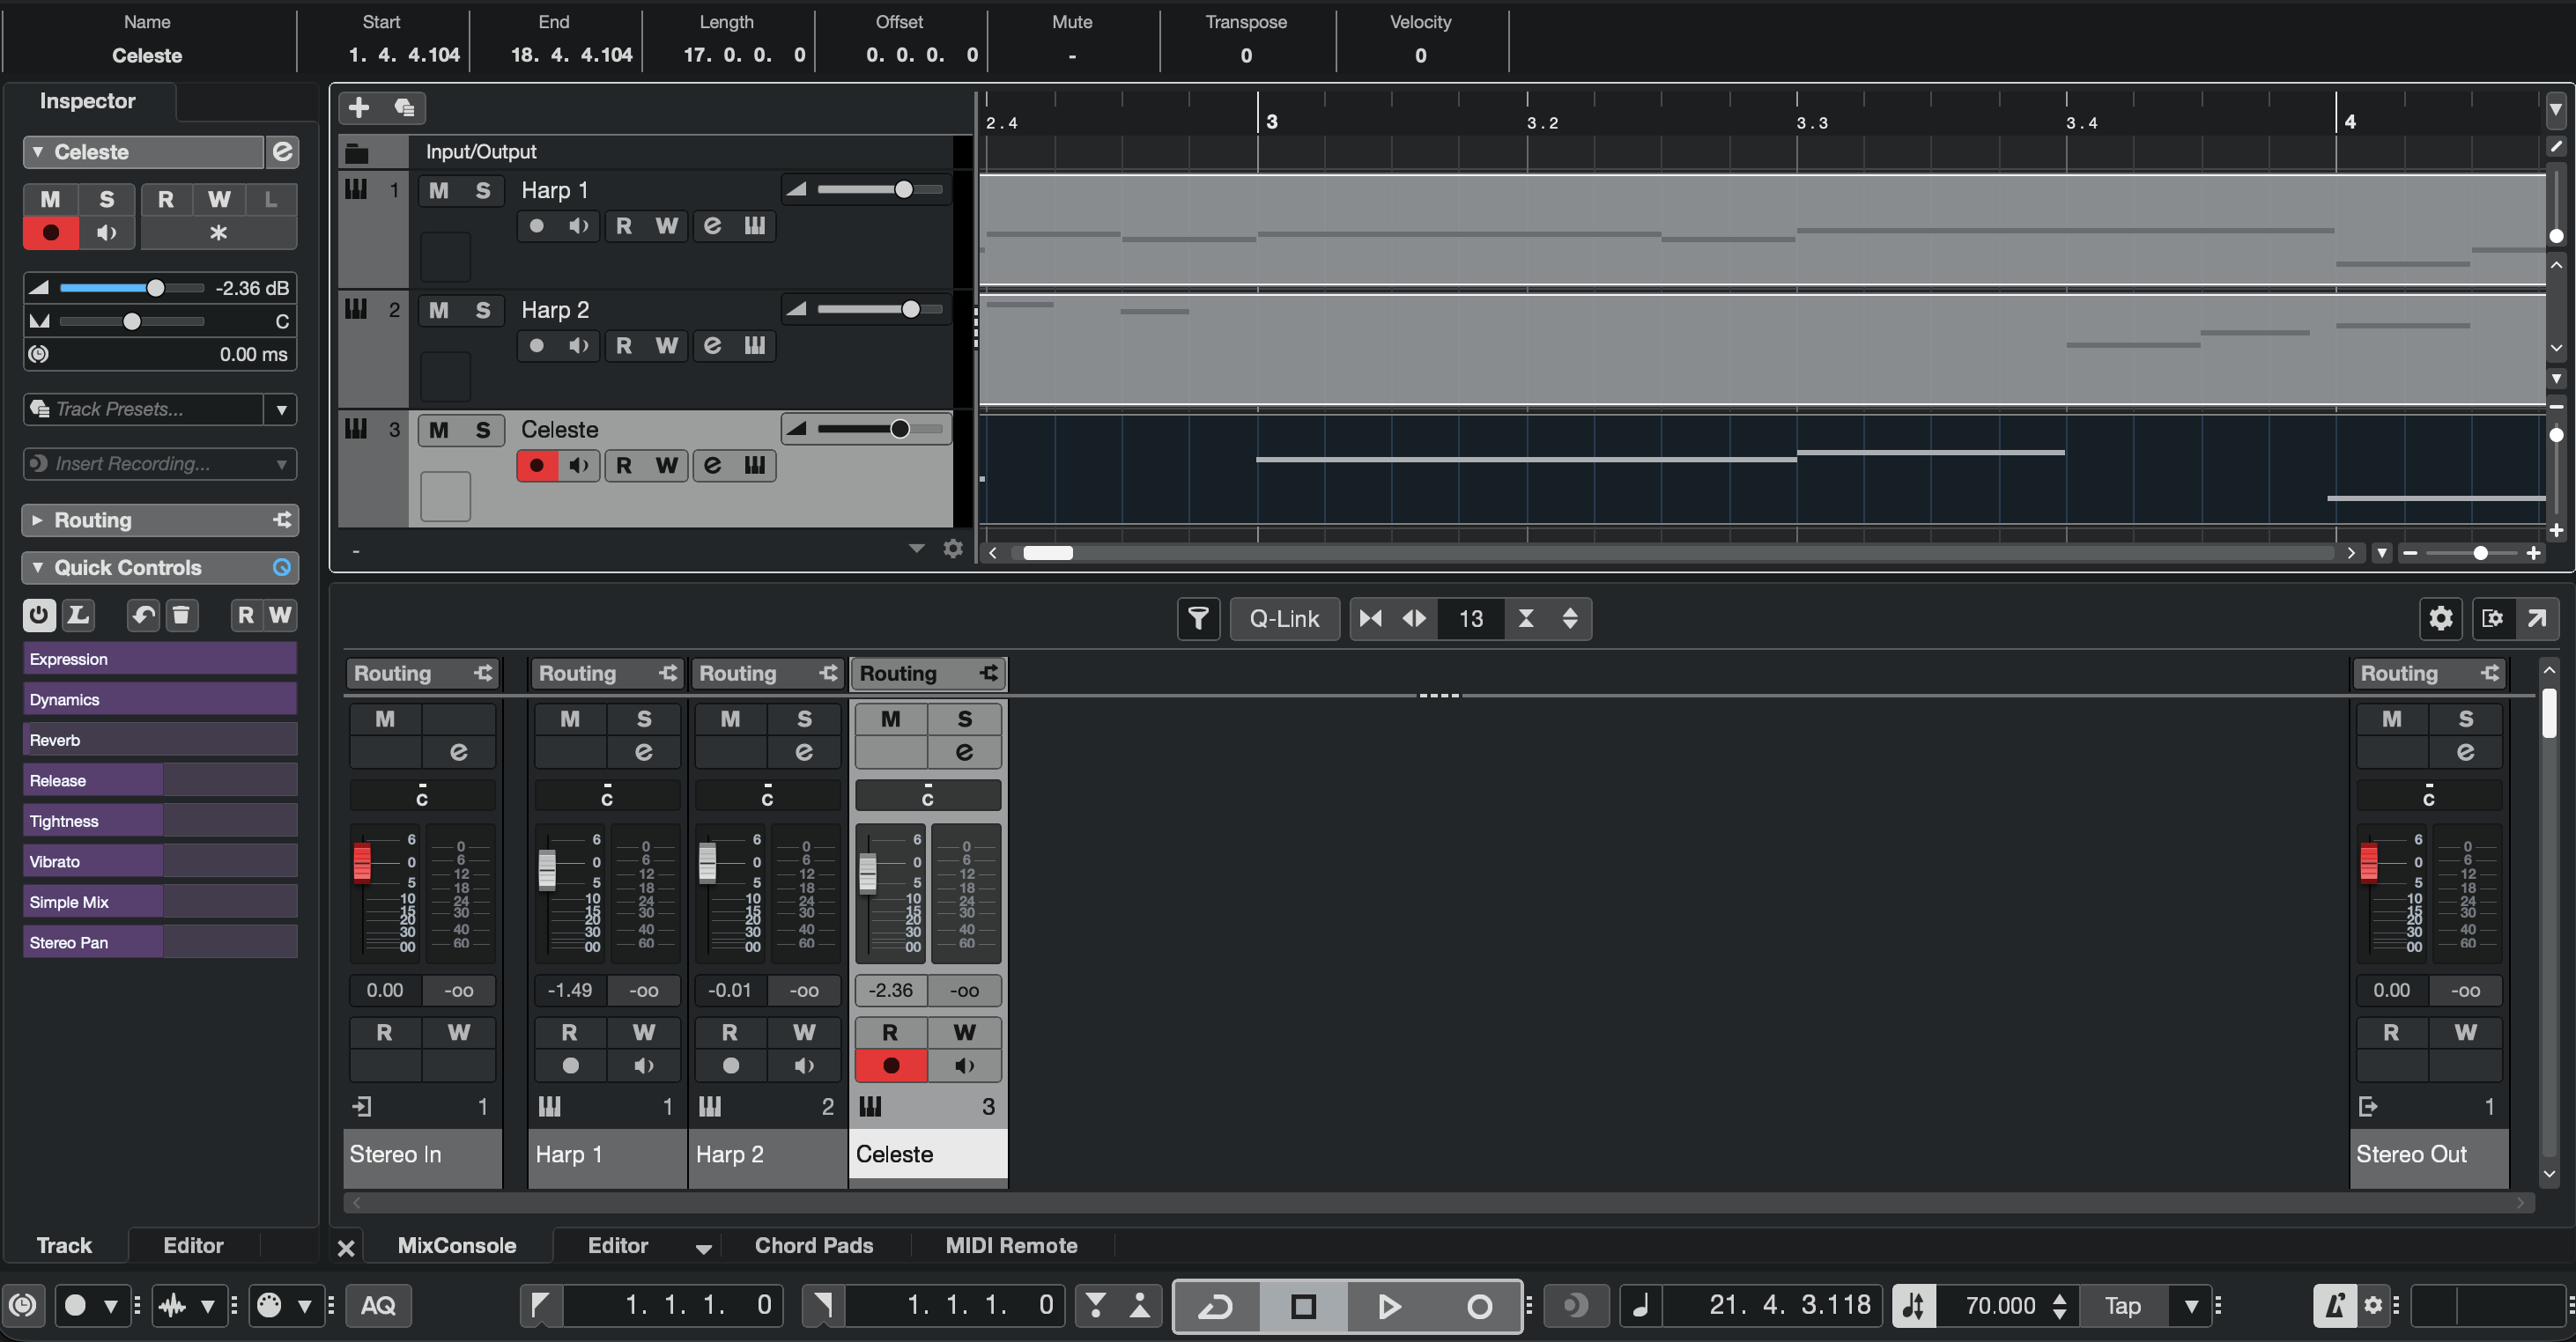Solo Celeste channel in MixConsole

[964, 719]
